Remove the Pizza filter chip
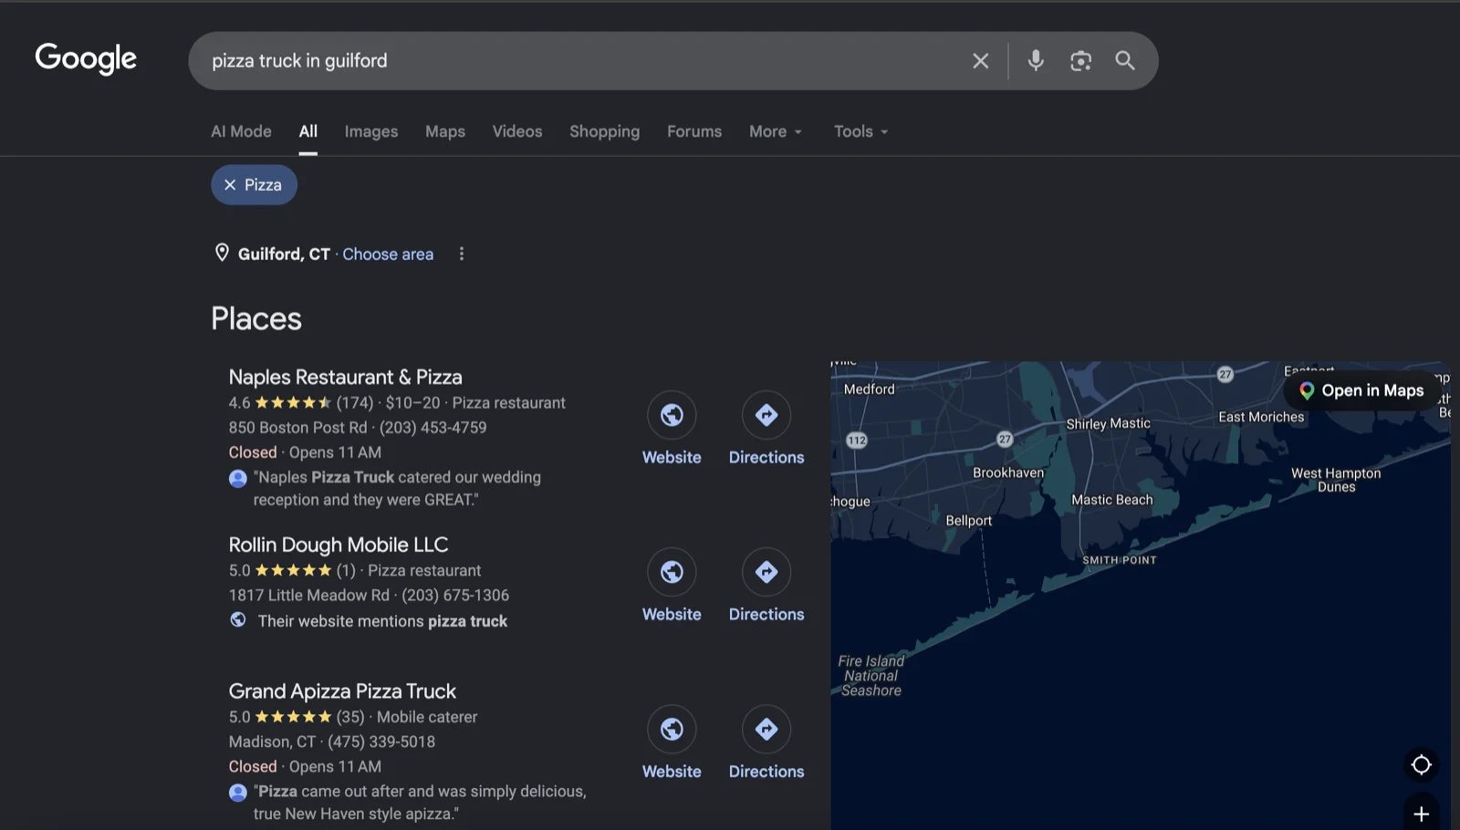Viewport: 1460px width, 830px height. pyautogui.click(x=254, y=184)
